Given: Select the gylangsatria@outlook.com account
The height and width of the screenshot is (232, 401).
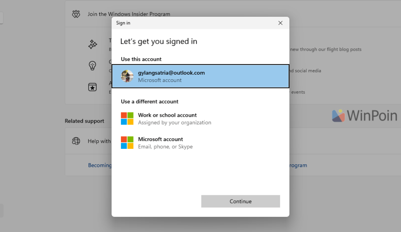Looking at the screenshot, I should 200,76.
